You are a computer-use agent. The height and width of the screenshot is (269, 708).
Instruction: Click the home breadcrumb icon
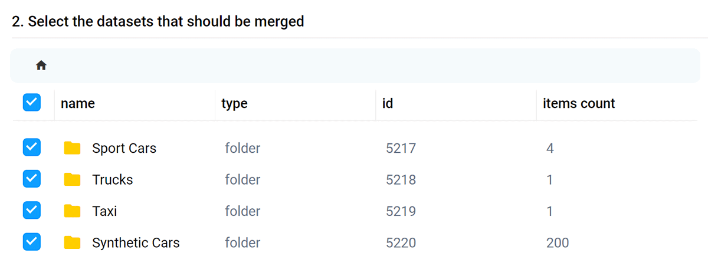point(41,65)
